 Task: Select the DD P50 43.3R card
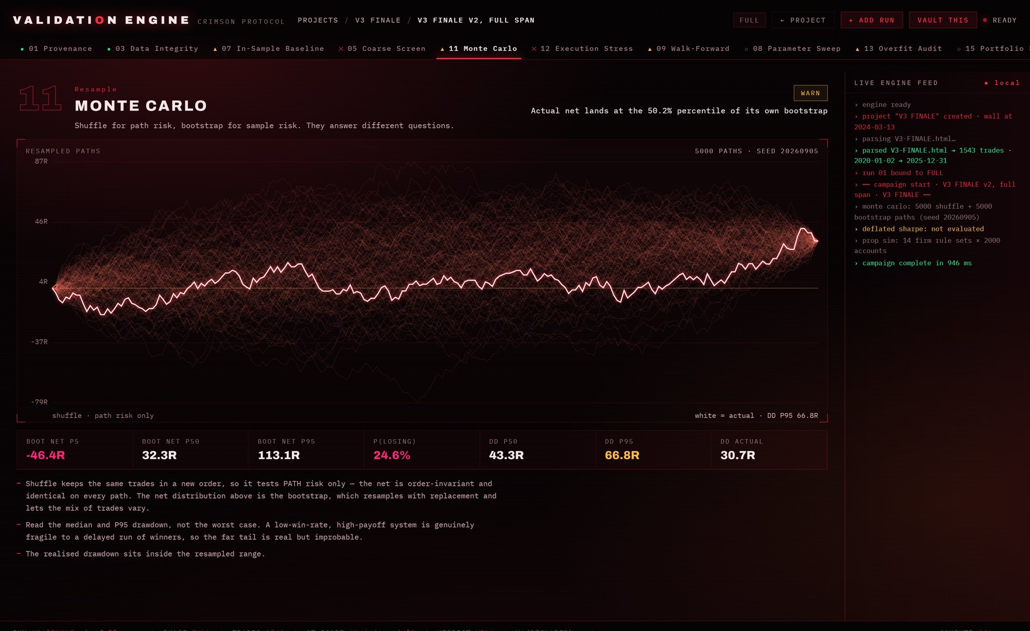click(x=537, y=449)
